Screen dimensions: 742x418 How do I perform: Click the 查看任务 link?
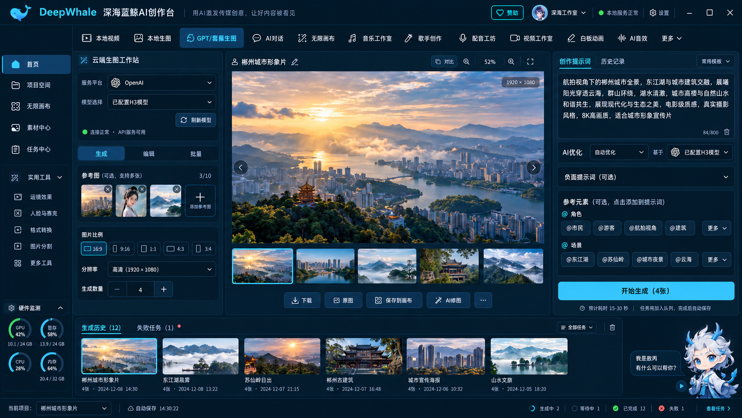point(718,408)
